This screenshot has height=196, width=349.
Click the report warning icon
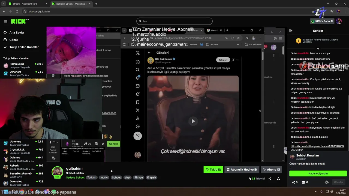tap(278, 179)
